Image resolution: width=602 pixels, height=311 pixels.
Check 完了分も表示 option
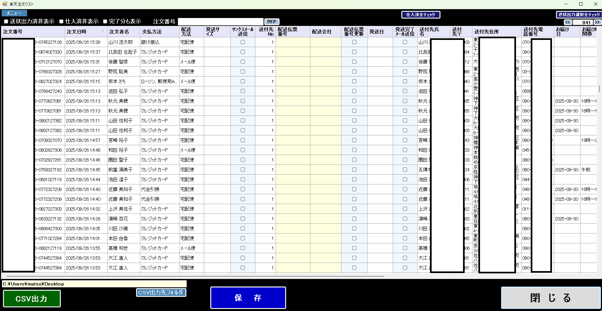click(x=105, y=22)
